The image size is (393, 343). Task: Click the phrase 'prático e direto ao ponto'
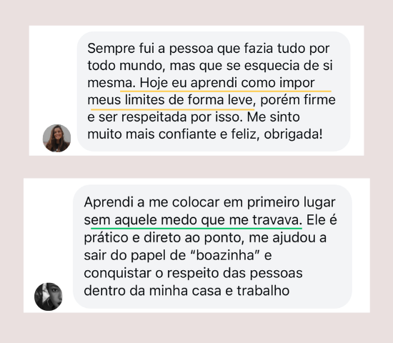(x=164, y=237)
